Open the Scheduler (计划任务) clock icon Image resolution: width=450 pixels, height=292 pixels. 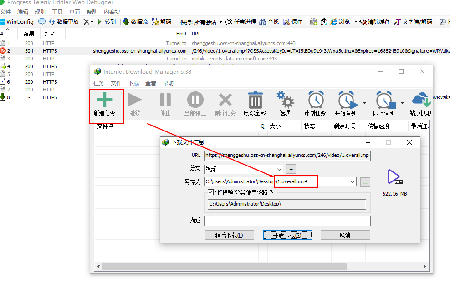[x=316, y=100]
